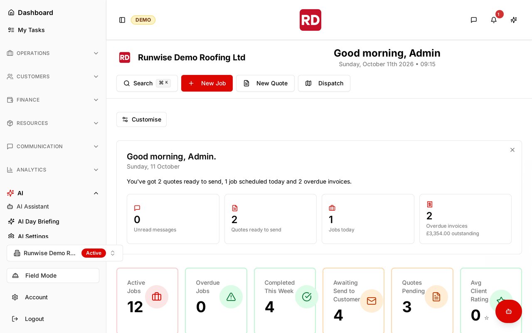Collapse the AI section
Screen dimensions: 532x333
pos(53,193)
